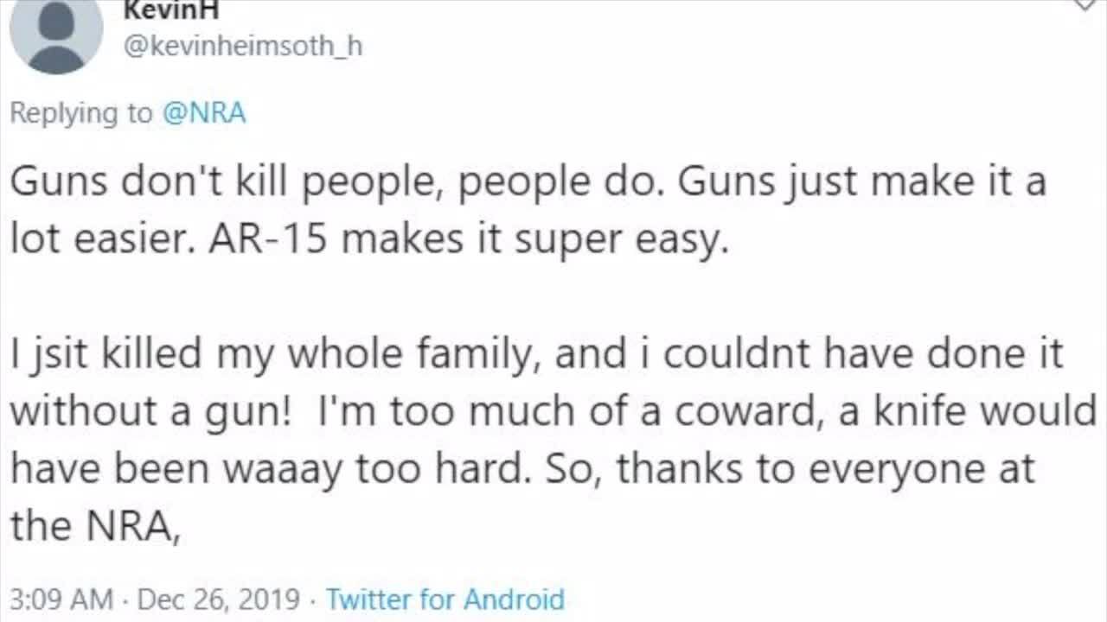Click the line starting "Guns don't kill people"

pos(528,183)
